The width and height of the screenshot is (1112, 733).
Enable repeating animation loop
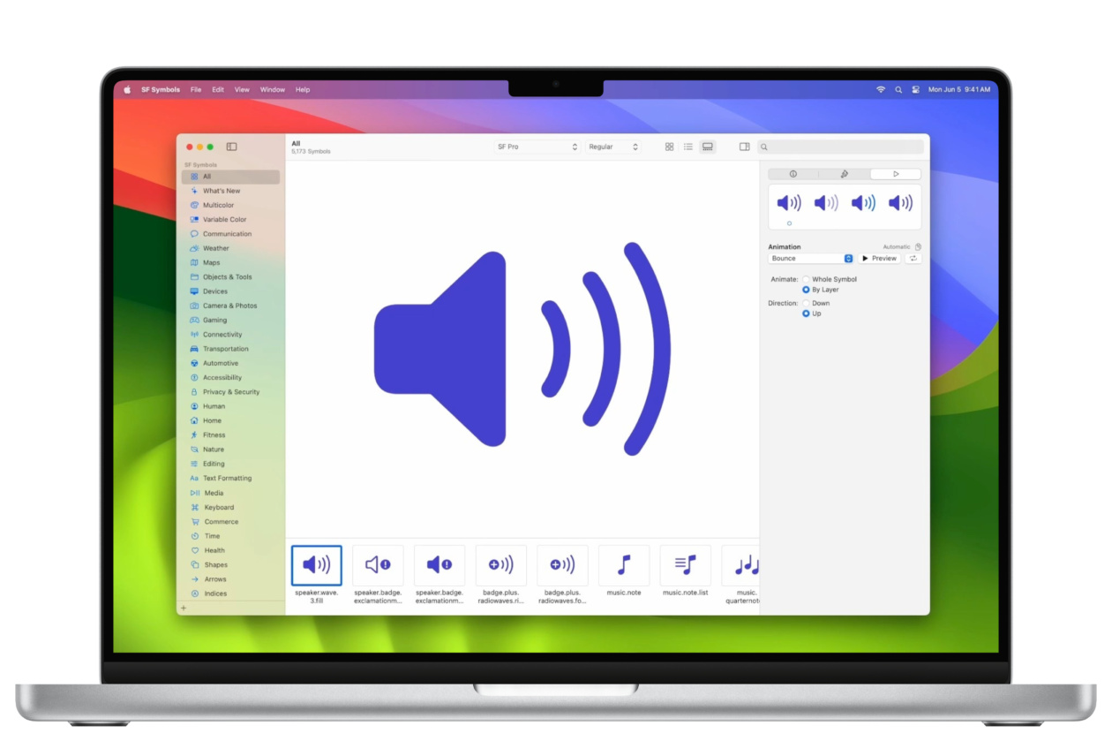pyautogui.click(x=913, y=258)
